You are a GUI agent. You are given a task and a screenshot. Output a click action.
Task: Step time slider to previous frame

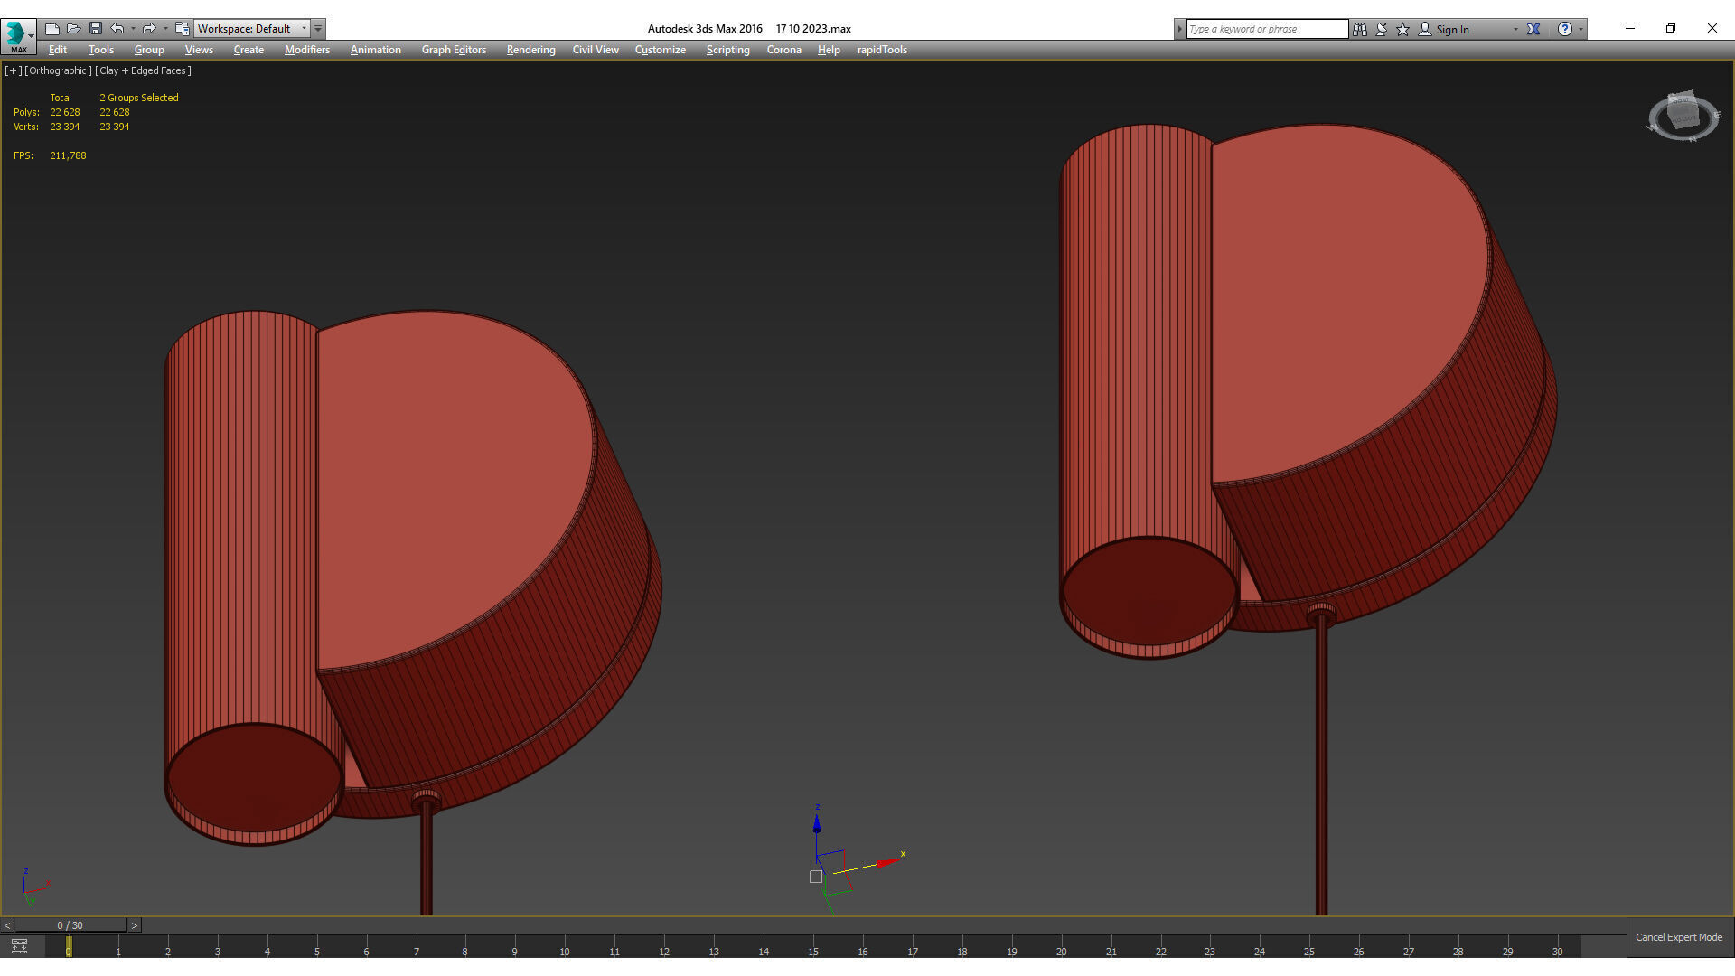(x=7, y=925)
